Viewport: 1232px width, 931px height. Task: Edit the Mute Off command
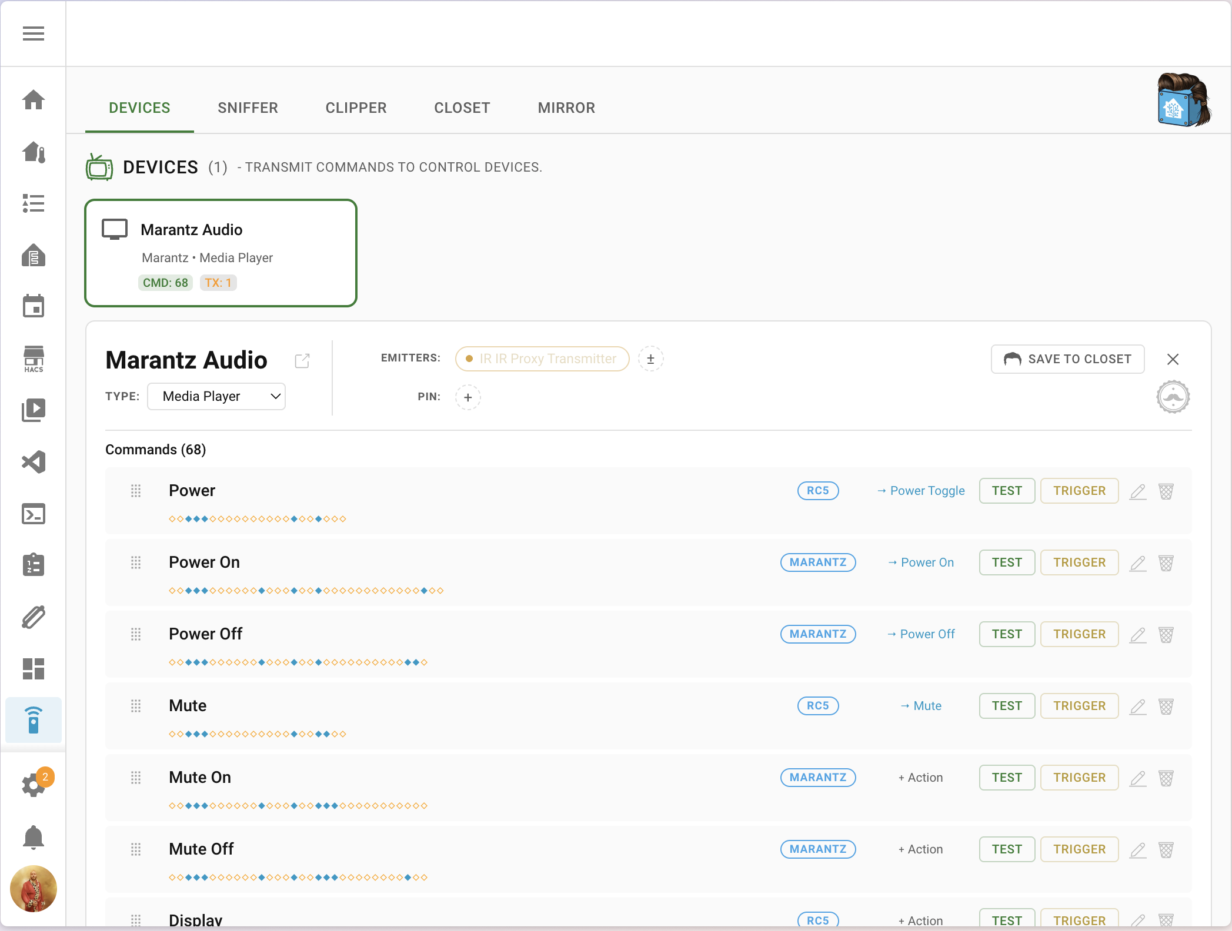(x=1138, y=850)
